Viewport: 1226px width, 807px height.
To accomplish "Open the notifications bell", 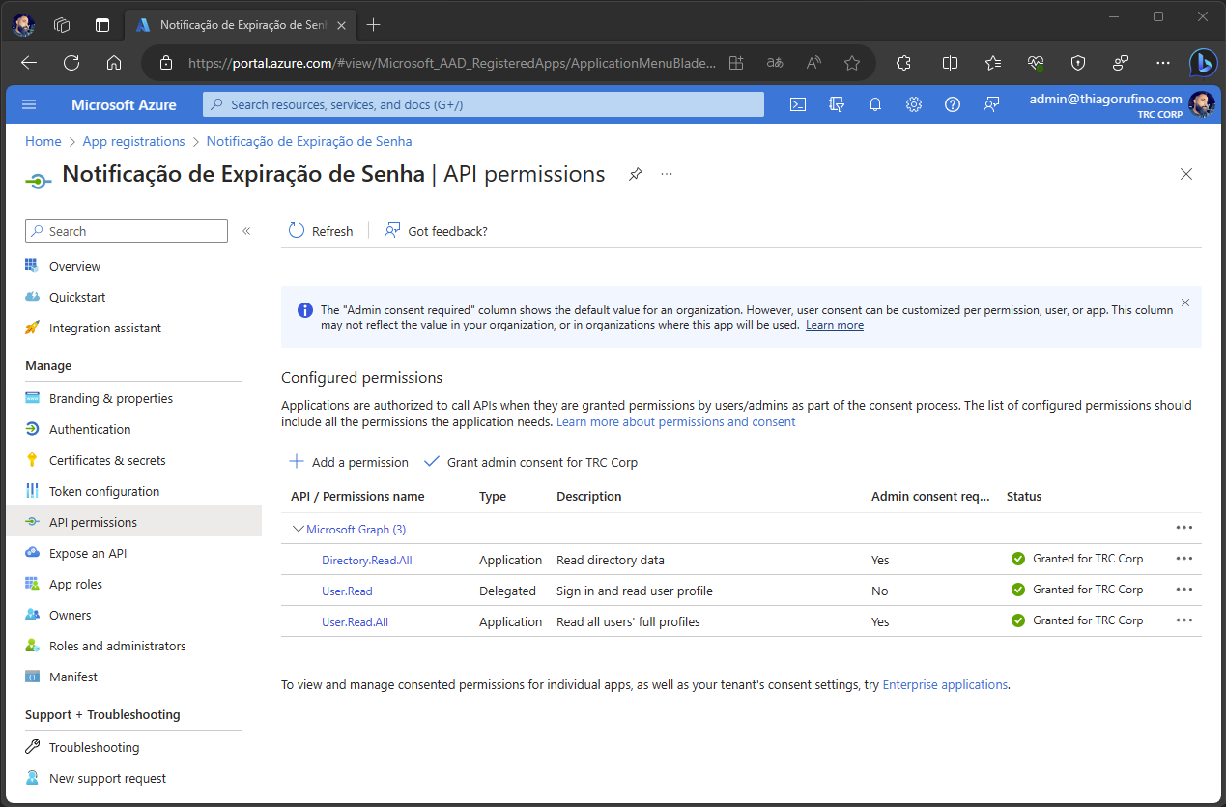I will click(x=875, y=104).
